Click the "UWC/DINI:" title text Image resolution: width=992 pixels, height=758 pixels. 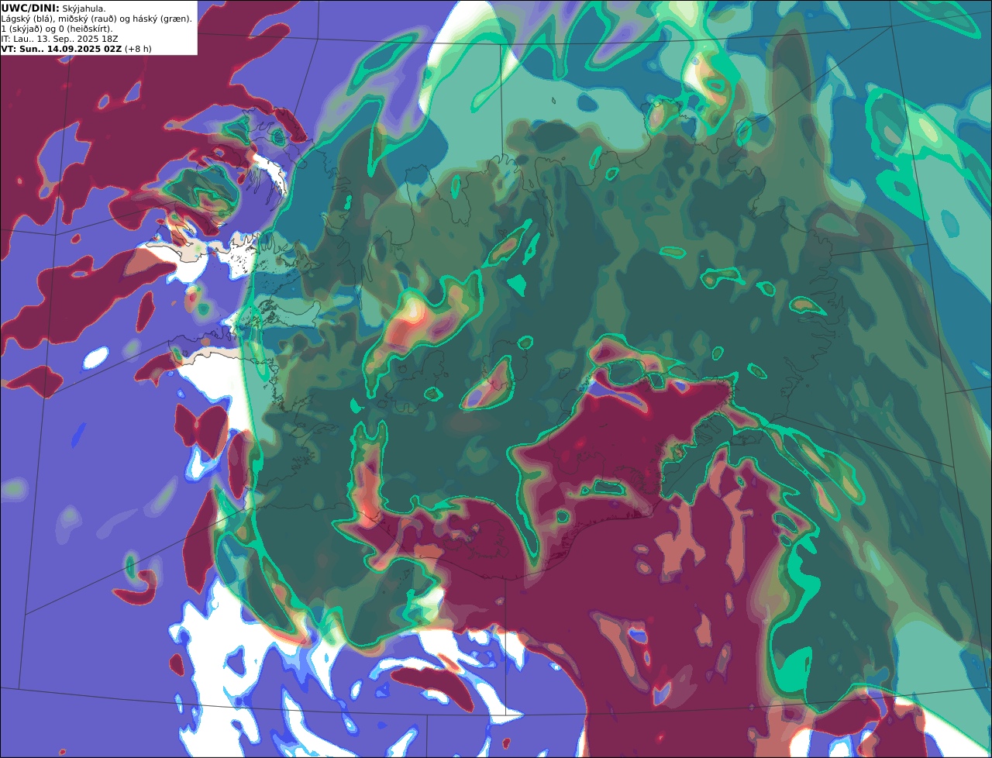(x=30, y=8)
